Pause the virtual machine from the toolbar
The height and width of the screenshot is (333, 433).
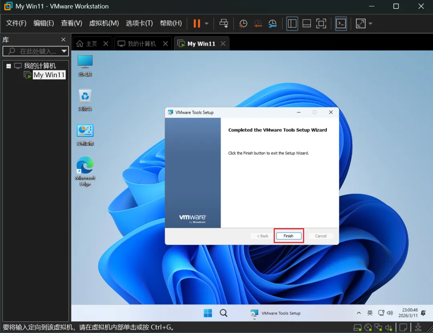196,24
